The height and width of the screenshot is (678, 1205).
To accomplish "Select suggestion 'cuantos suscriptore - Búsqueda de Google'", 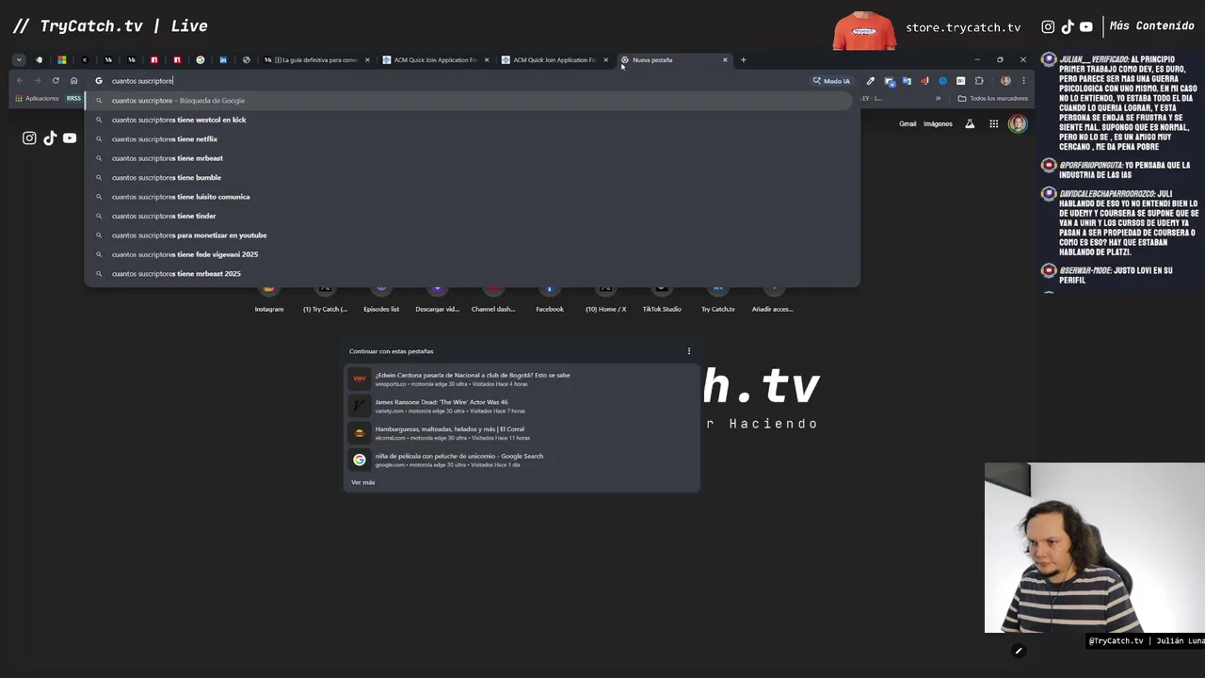I will click(469, 101).
